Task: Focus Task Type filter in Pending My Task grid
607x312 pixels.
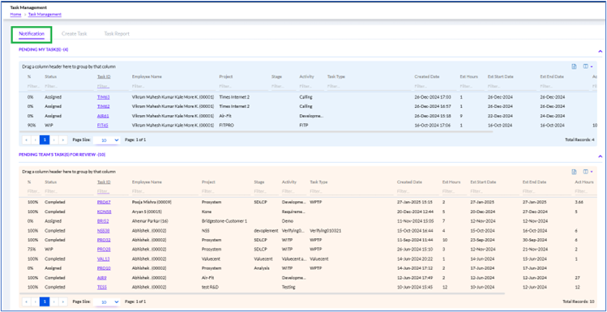Action: [x=369, y=87]
